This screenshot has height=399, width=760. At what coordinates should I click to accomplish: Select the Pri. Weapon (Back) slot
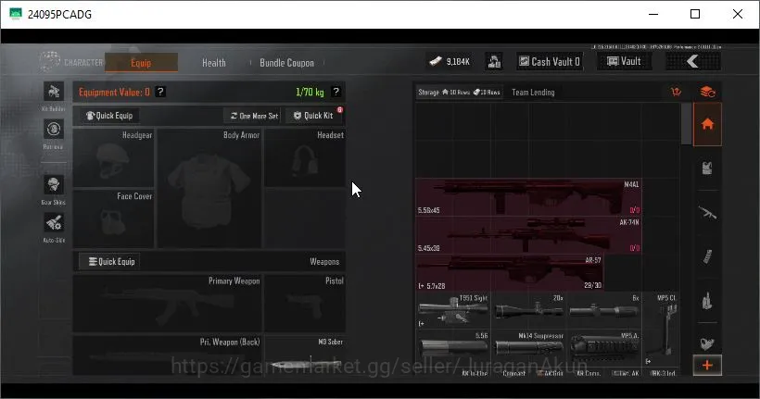click(167, 355)
